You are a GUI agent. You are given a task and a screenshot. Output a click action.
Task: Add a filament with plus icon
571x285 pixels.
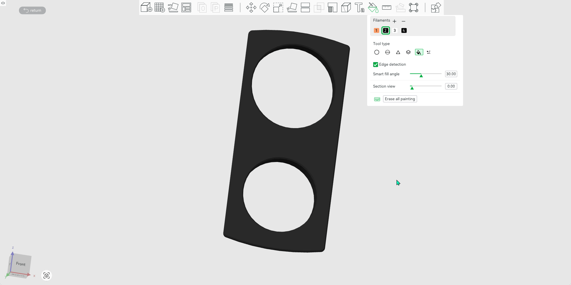(394, 21)
